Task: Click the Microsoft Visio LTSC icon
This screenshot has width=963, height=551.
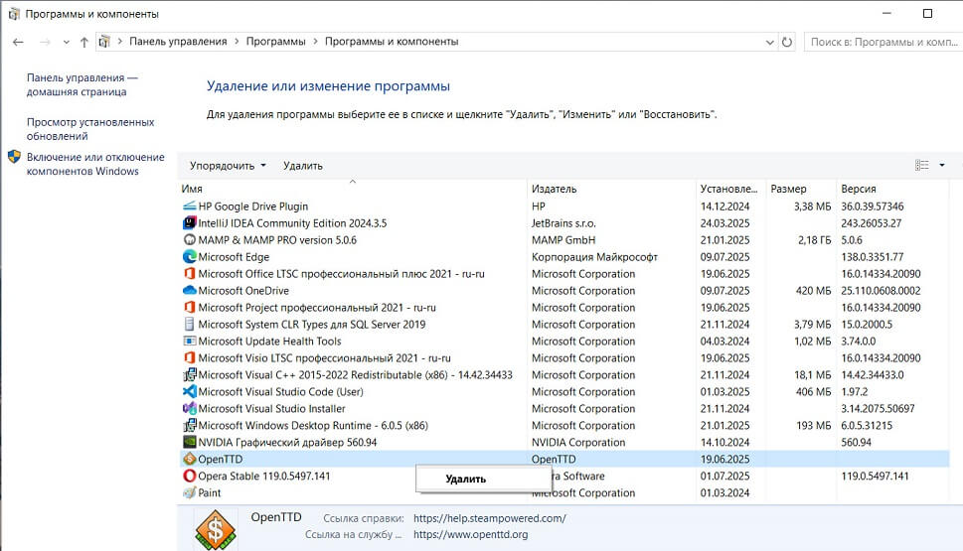Action: point(190,357)
